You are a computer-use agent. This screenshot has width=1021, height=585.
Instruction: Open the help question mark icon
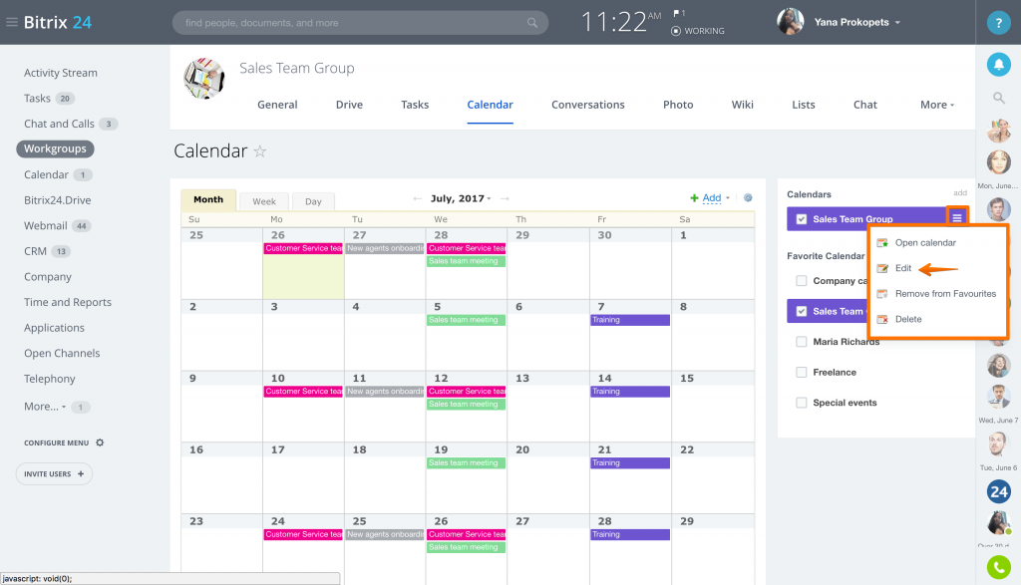[x=998, y=23]
